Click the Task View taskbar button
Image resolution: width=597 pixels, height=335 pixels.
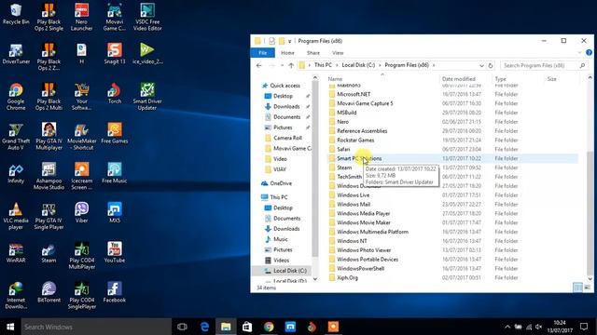[x=183, y=327]
